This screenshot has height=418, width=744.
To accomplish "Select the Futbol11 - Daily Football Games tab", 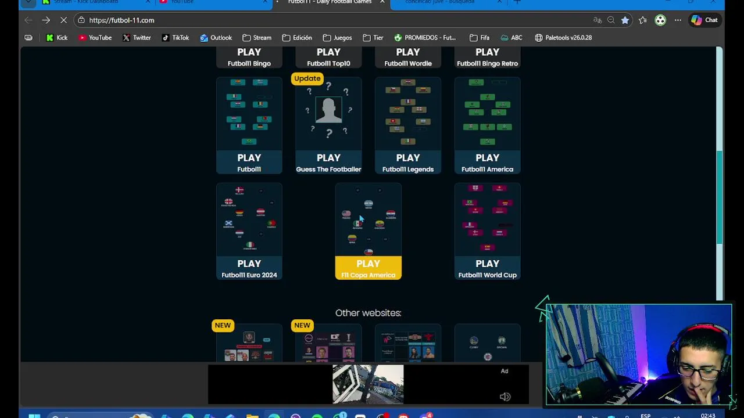I will (330, 2).
